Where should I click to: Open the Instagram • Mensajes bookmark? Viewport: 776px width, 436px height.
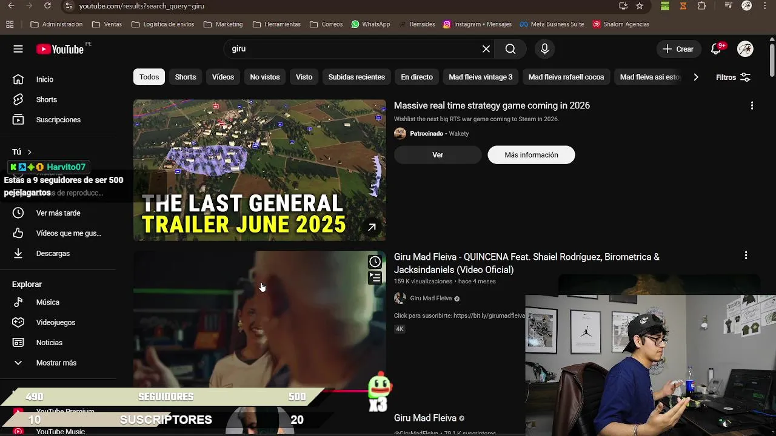point(477,24)
